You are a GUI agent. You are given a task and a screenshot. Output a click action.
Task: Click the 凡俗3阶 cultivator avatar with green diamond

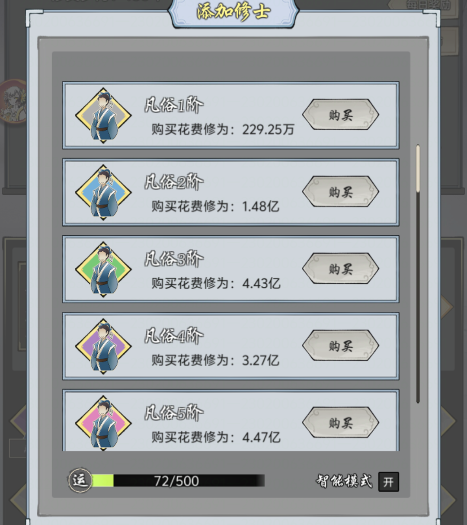[x=103, y=269]
